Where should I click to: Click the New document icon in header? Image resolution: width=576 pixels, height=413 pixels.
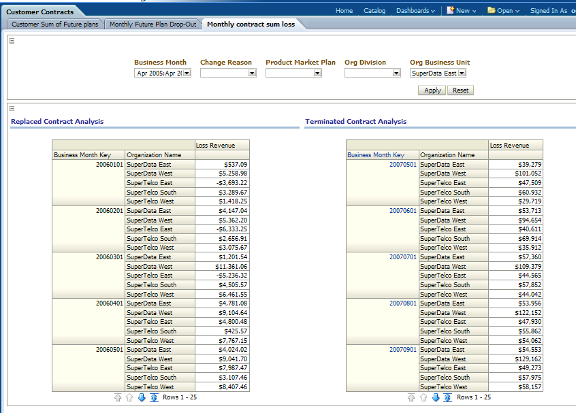tap(450, 10)
